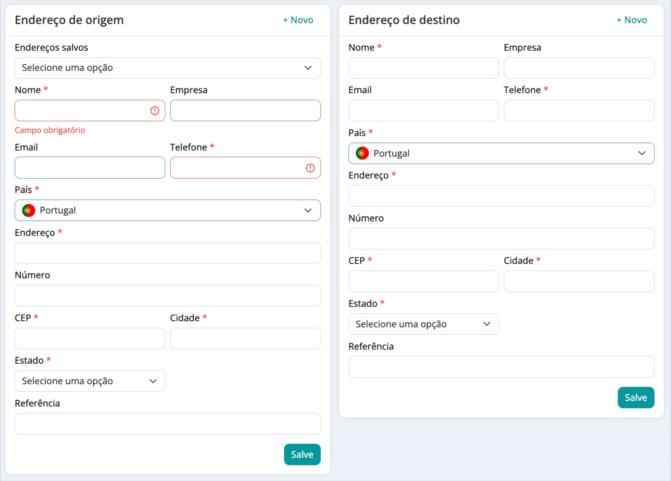Click the Portugal flag in origin País
The height and width of the screenshot is (481, 671).
pos(28,211)
